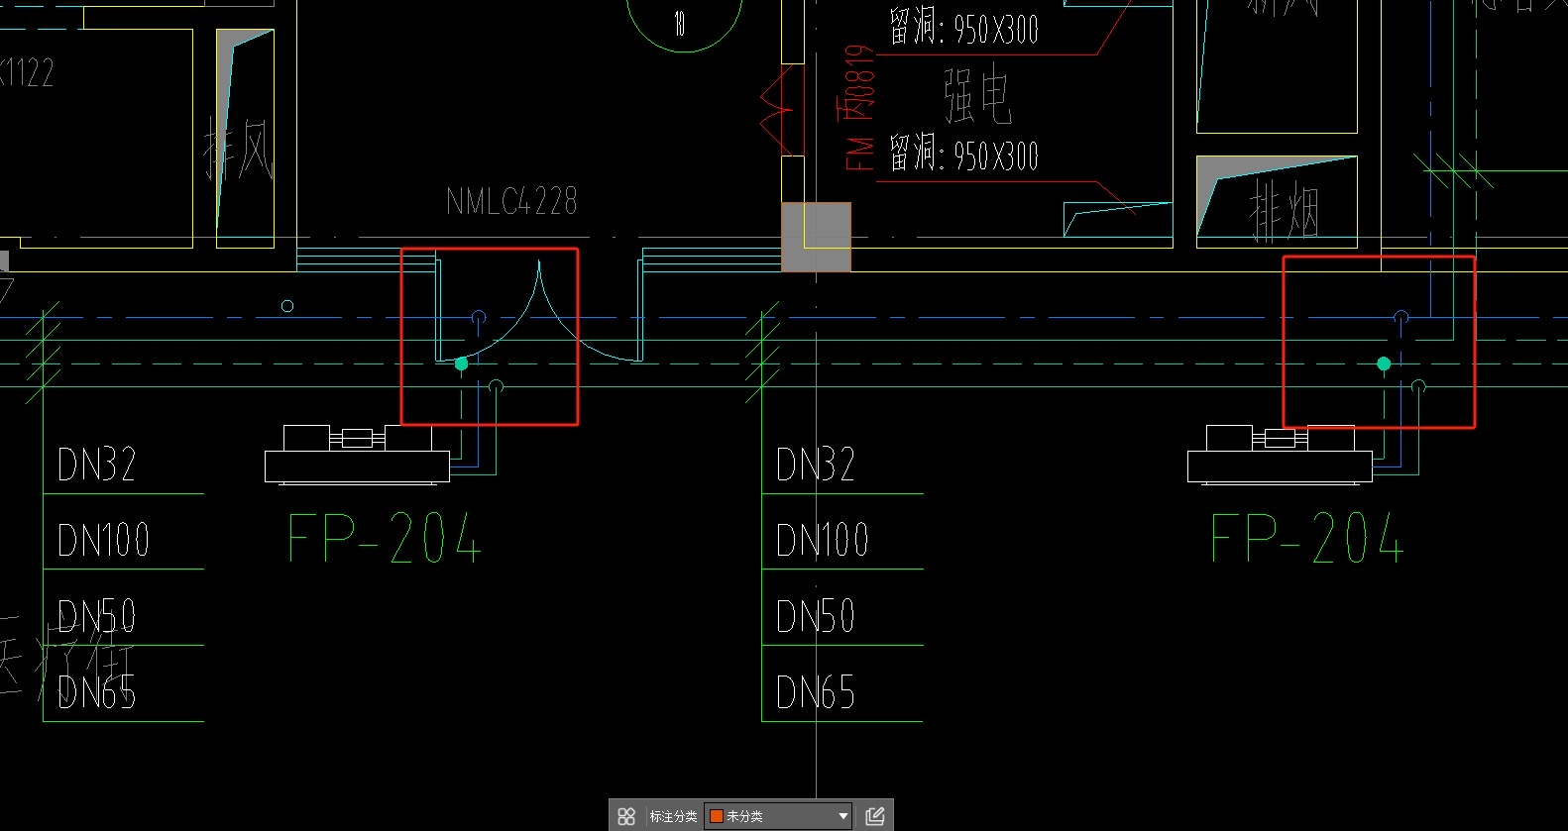Screen dimensions: 1568x831
Task: Click the 标注分类 label in the bottom bar
Action: tap(673, 816)
